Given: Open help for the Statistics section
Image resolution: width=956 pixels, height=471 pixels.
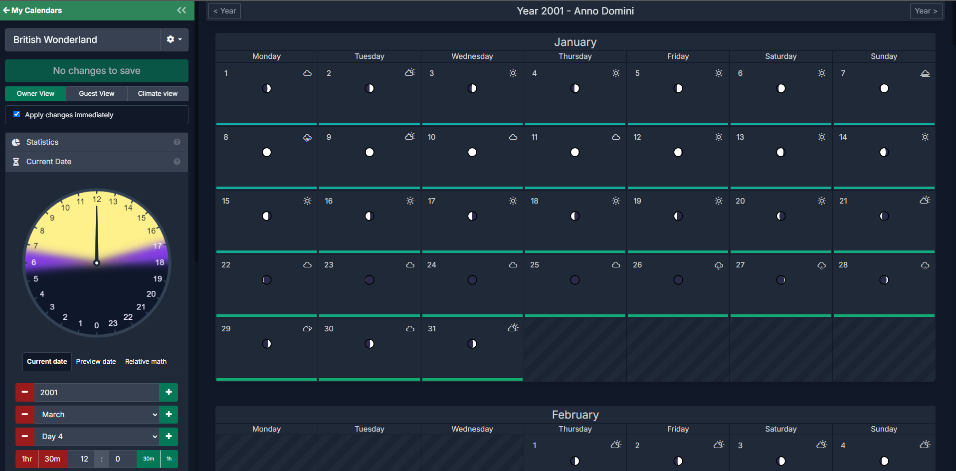Looking at the screenshot, I should tap(177, 142).
